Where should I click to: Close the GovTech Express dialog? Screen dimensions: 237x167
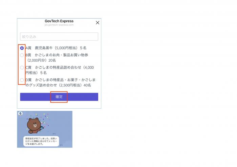[98, 23]
